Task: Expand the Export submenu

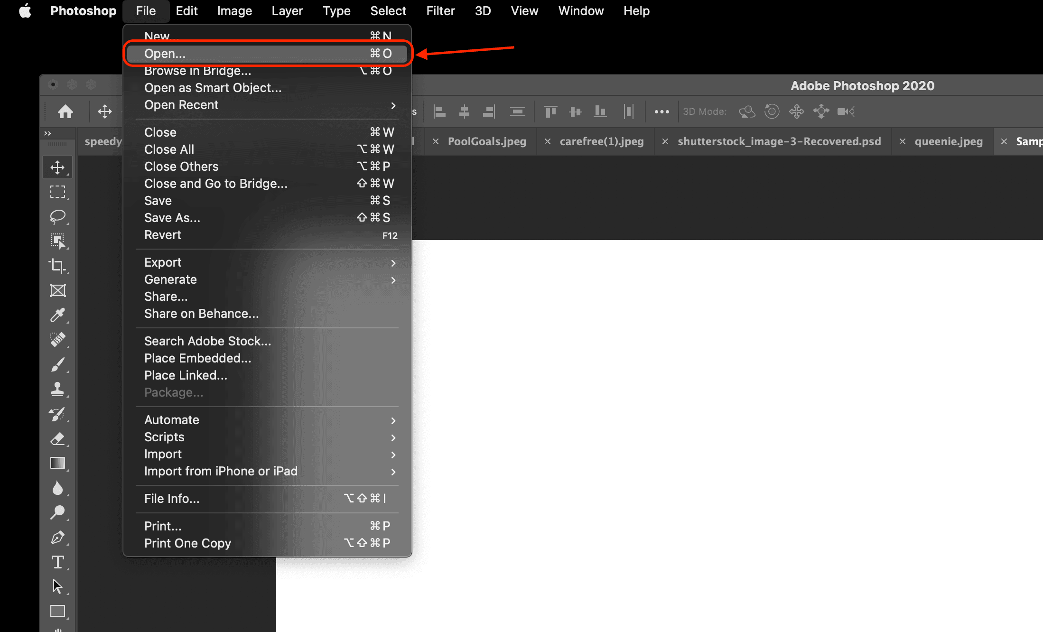Action: point(267,262)
